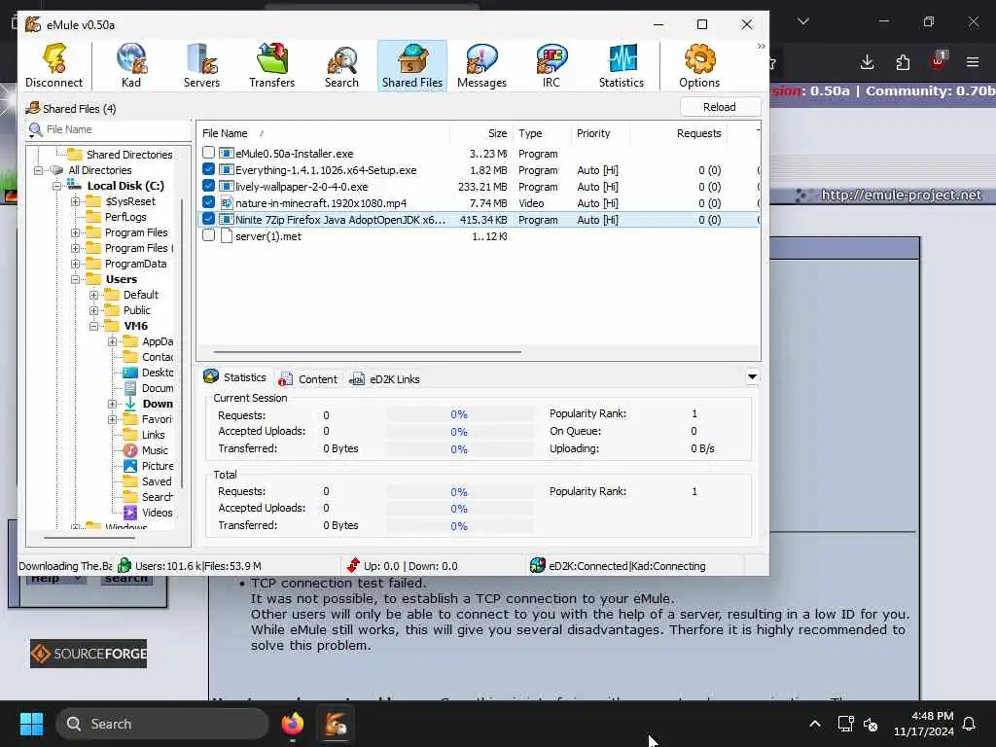Image resolution: width=996 pixels, height=747 pixels.
Task: Open the Servers view
Action: point(201,65)
